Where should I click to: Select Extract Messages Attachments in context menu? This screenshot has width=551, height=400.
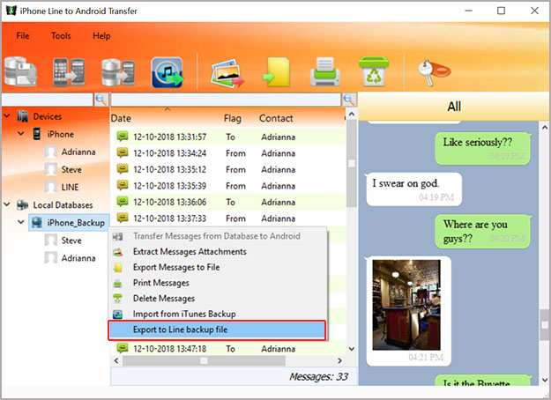click(190, 252)
